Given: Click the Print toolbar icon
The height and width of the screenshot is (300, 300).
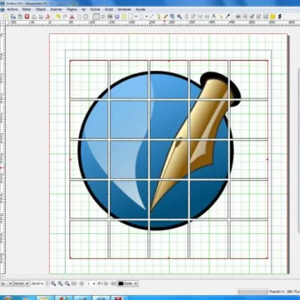Looking at the screenshot, I should pyautogui.click(x=34, y=17).
